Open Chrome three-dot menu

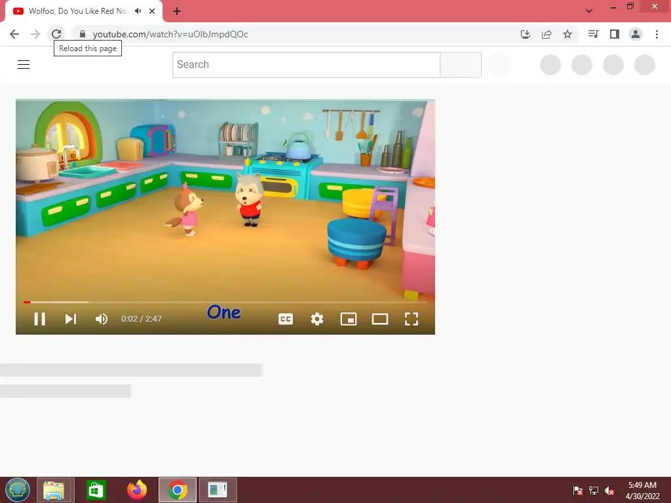tap(657, 34)
